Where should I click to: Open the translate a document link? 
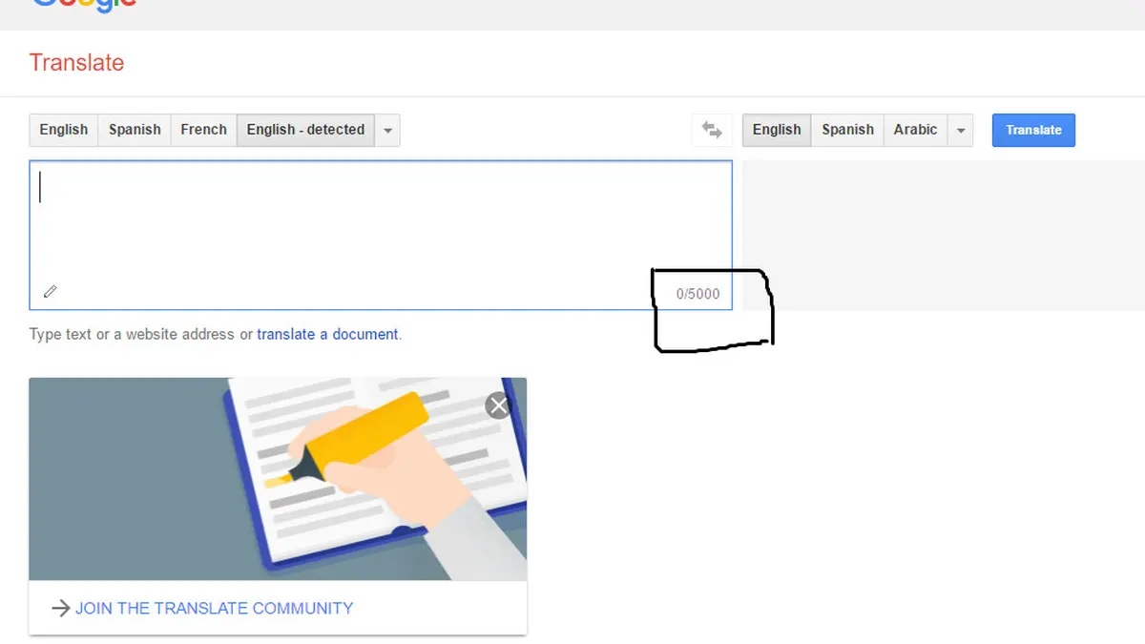tap(327, 334)
